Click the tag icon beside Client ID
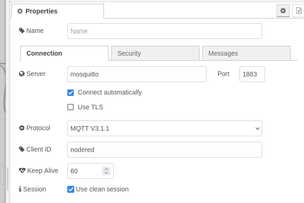Image resolution: width=304 pixels, height=203 pixels. point(22,149)
